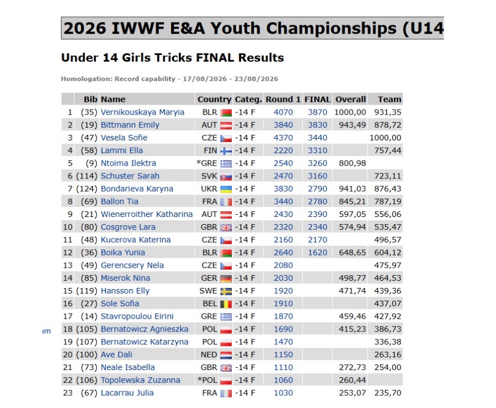Click the Slovakia flag in Schuster Sarah row

[x=226, y=177]
